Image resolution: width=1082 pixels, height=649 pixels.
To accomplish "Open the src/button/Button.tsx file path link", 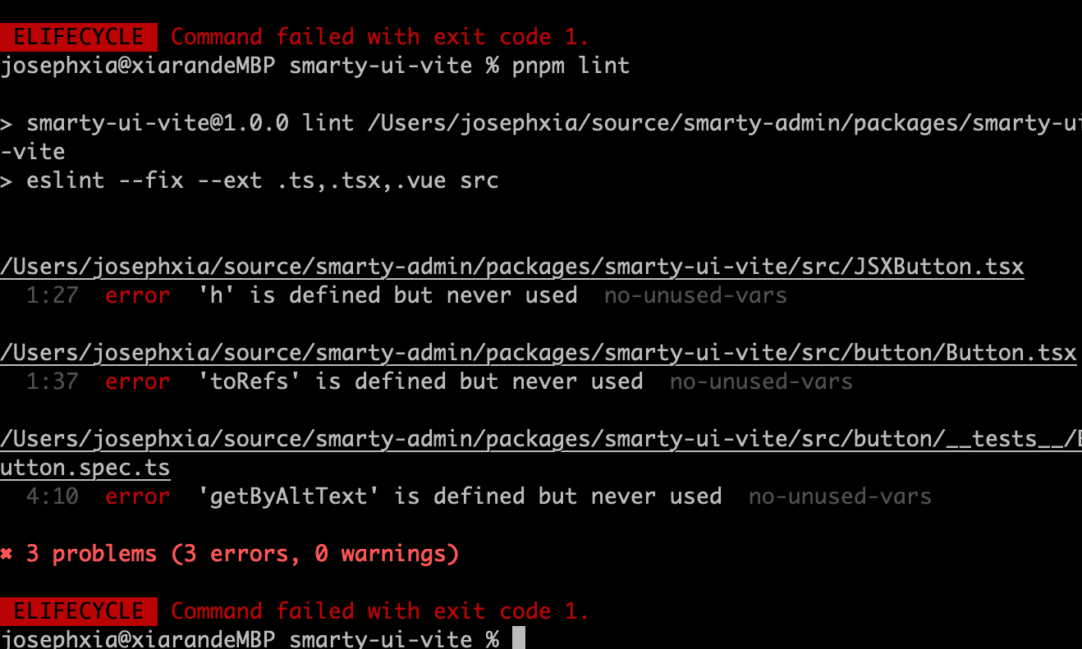I will pos(538,353).
